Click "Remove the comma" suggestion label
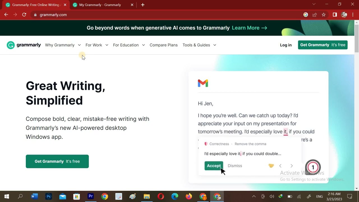This screenshot has height=202, width=359. click(x=250, y=144)
